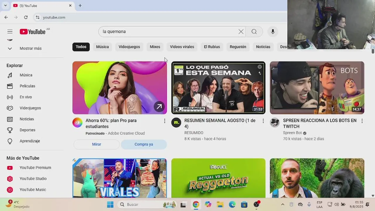Show hidden system tray icons chevron
This screenshot has height=211, width=375.
tap(282, 205)
